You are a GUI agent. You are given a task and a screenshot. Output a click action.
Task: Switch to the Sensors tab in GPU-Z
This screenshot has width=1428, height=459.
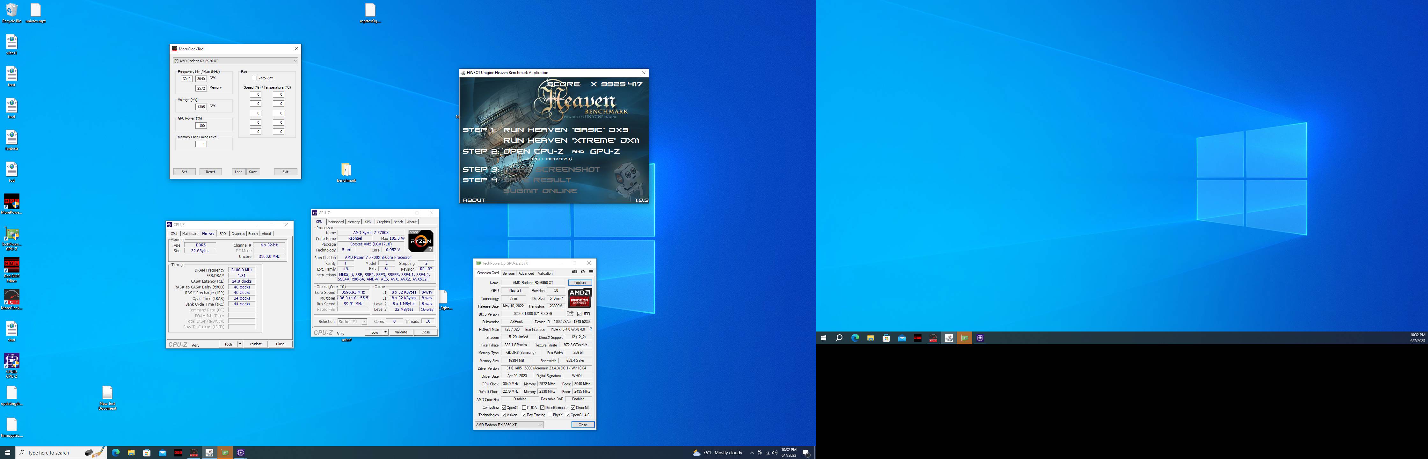[x=508, y=273]
